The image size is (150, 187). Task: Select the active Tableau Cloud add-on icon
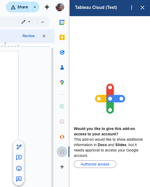tap(62, 152)
